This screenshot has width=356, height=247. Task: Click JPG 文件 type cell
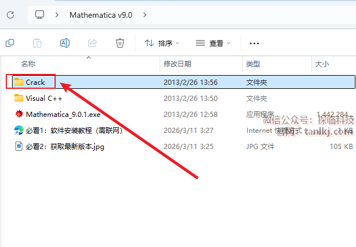[261, 147]
